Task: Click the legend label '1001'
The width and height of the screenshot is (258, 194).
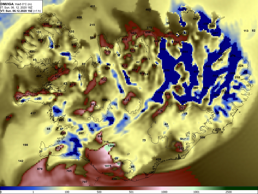Action: click(x=196, y=192)
